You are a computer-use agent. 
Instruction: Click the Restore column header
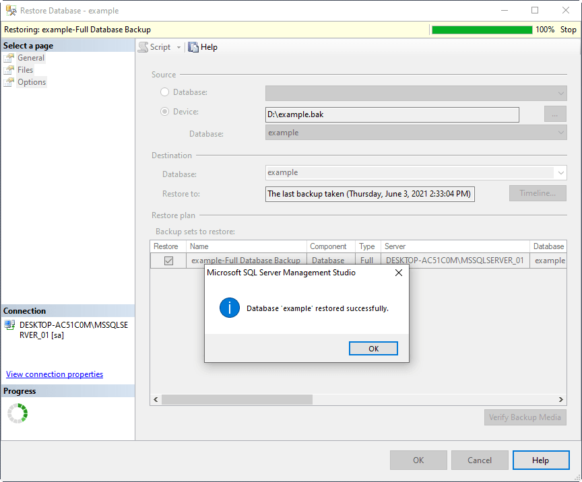(x=168, y=246)
